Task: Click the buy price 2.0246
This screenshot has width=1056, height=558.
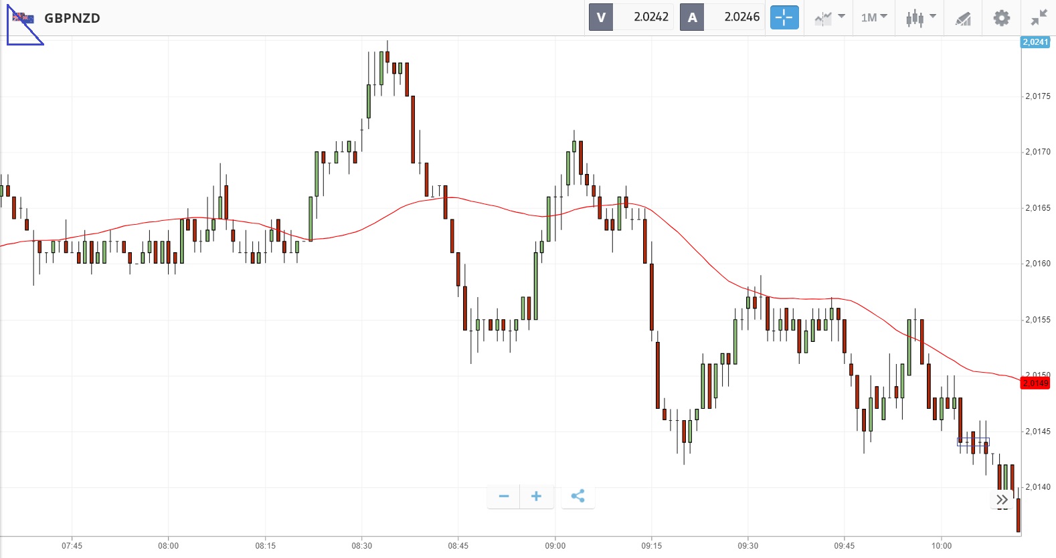Action: pyautogui.click(x=741, y=17)
